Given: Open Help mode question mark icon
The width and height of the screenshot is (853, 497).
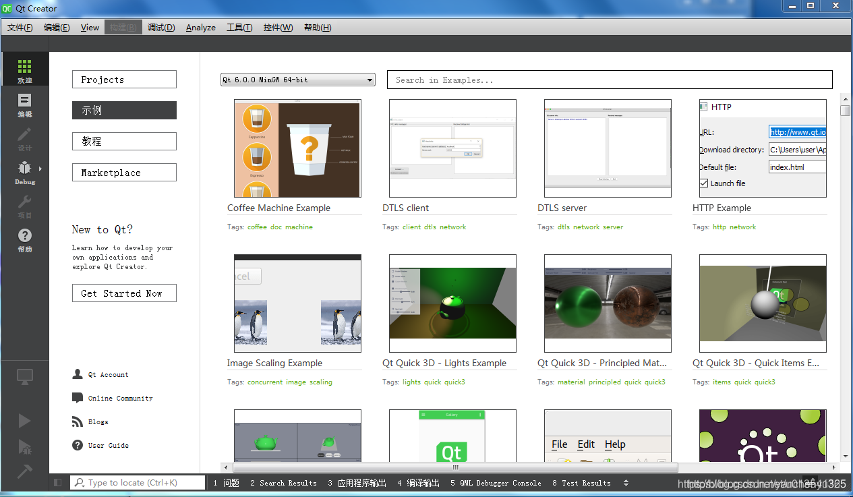Looking at the screenshot, I should [24, 235].
